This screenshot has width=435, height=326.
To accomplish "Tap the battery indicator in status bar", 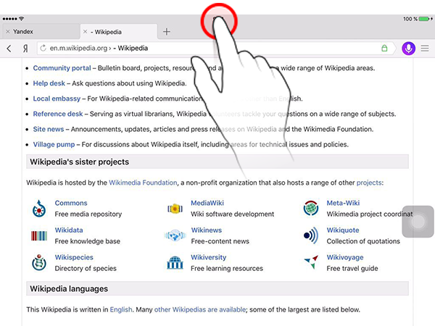I will click(x=424, y=19).
